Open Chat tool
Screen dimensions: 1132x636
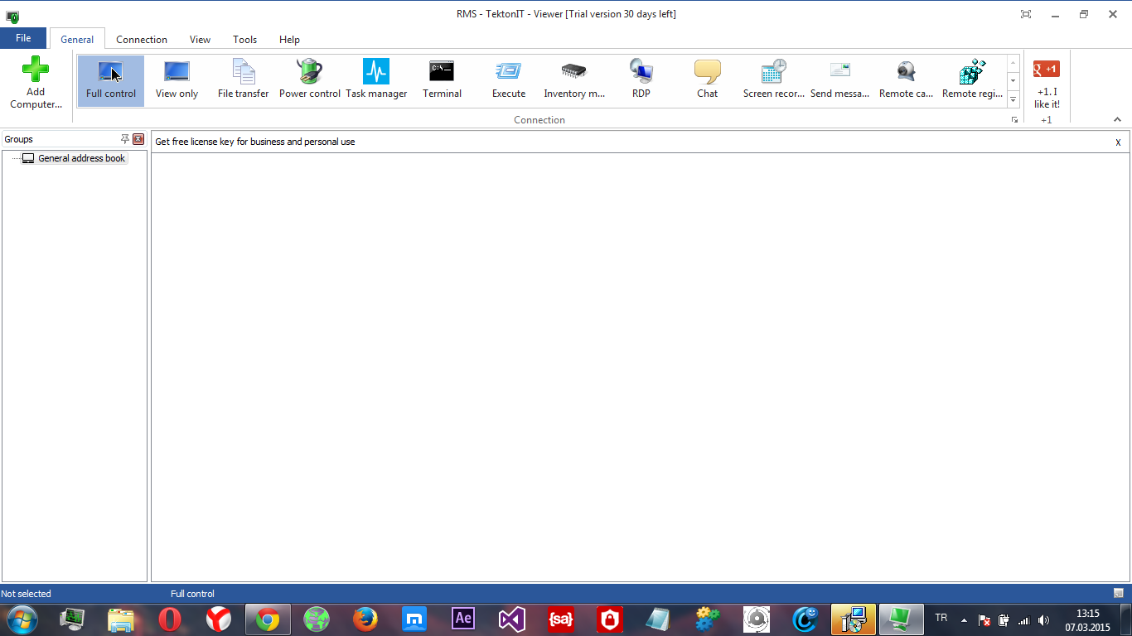click(x=707, y=80)
